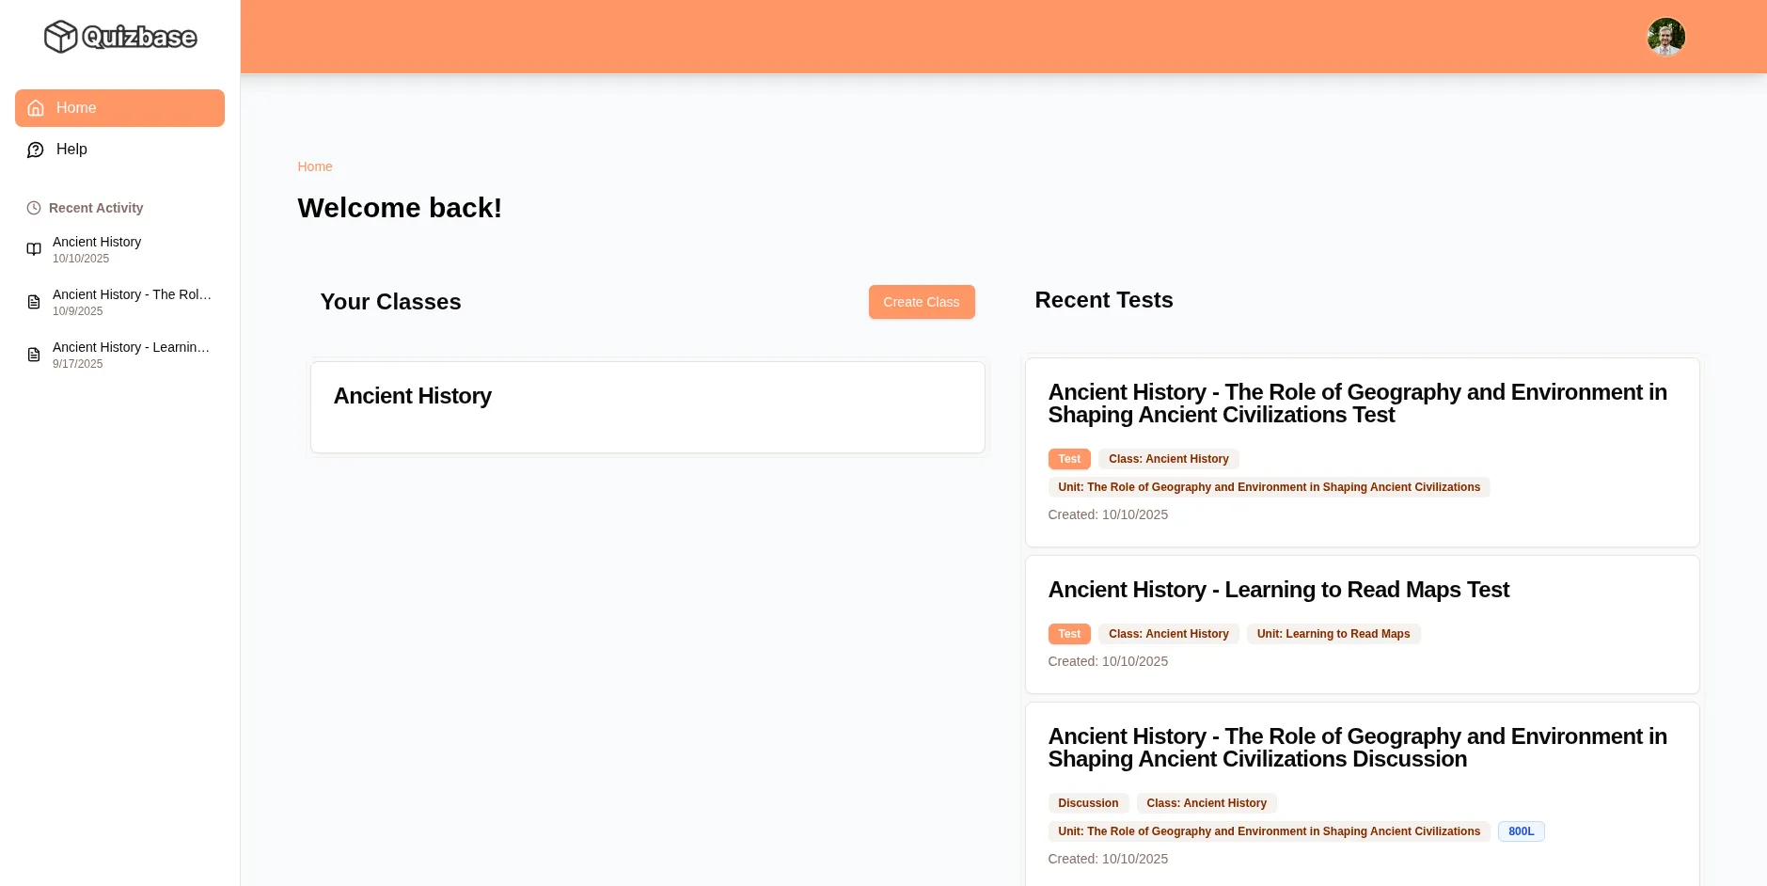Screen dimensions: 1767x886
Task: Click the Discussion tag badge
Action: click(x=1088, y=803)
